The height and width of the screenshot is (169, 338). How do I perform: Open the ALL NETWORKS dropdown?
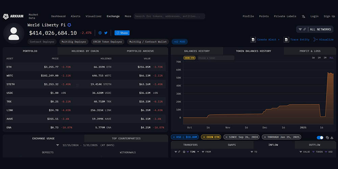tap(315, 29)
